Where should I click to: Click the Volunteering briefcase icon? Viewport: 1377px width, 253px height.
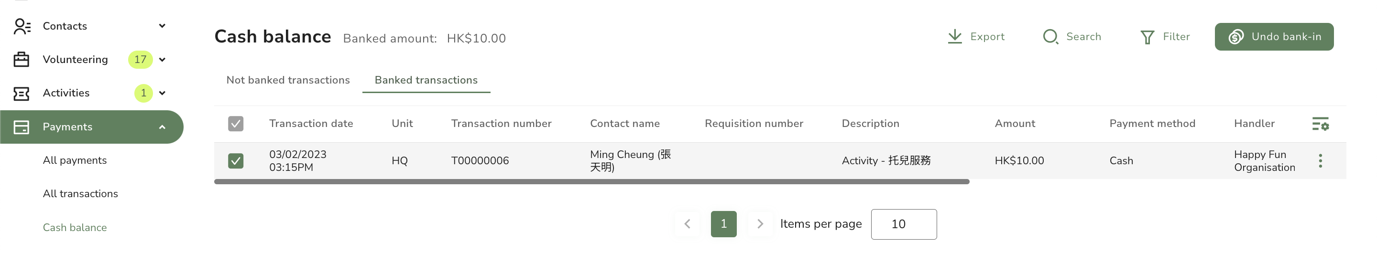(x=22, y=59)
